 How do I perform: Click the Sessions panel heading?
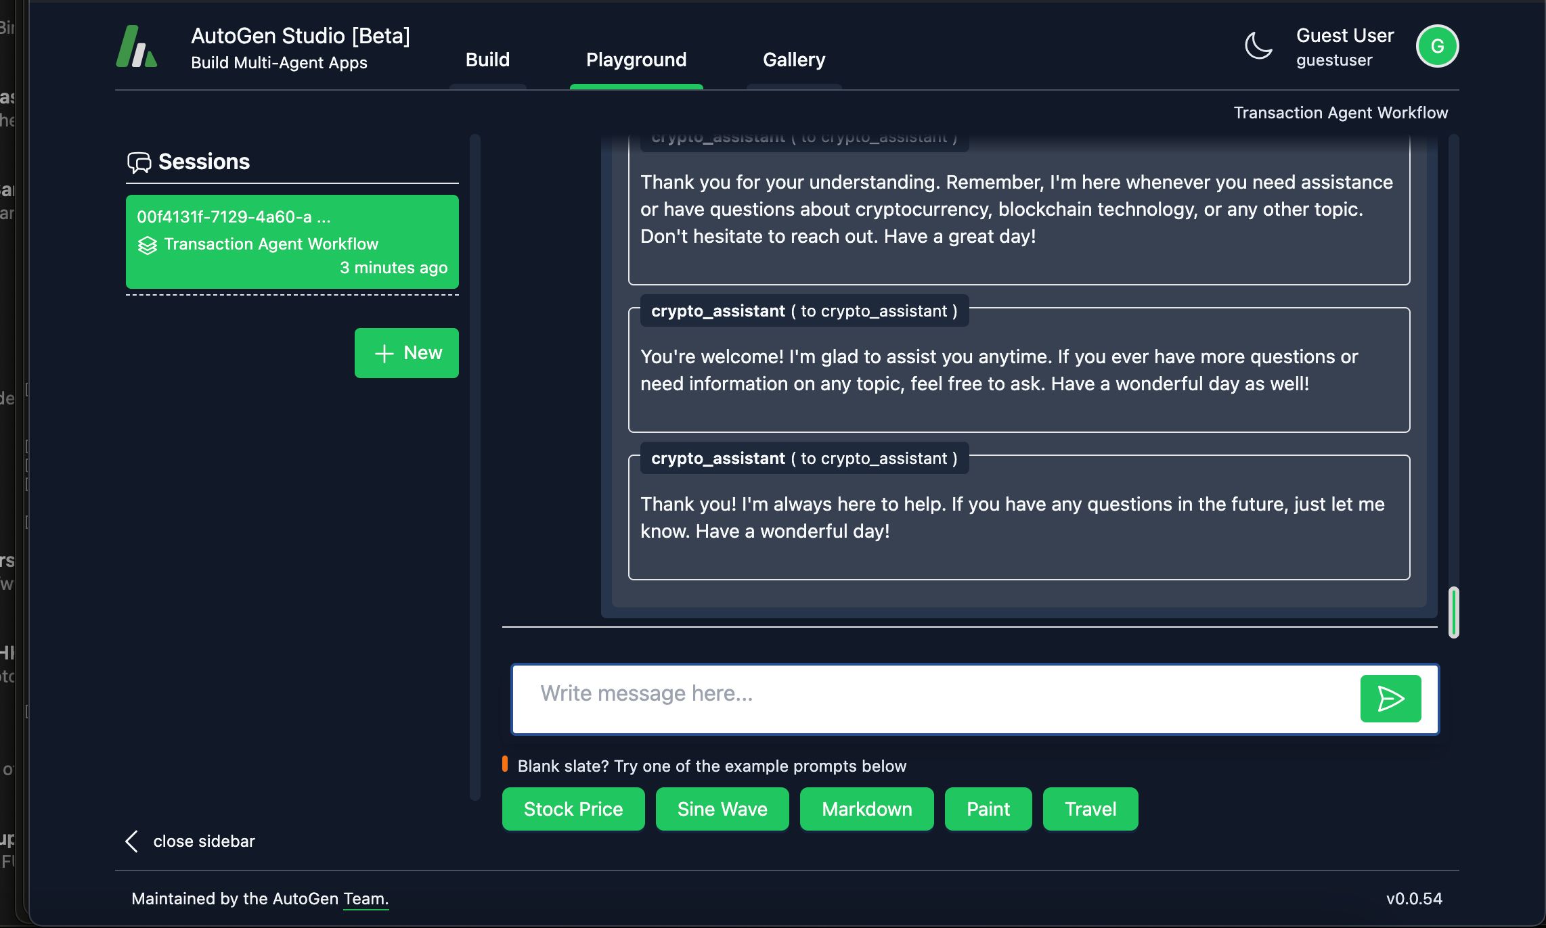point(204,162)
